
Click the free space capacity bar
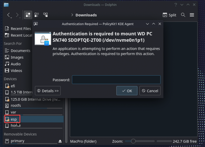pyautogui.click(x=164, y=141)
